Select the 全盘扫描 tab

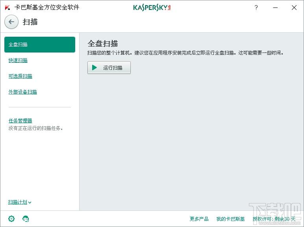point(40,45)
